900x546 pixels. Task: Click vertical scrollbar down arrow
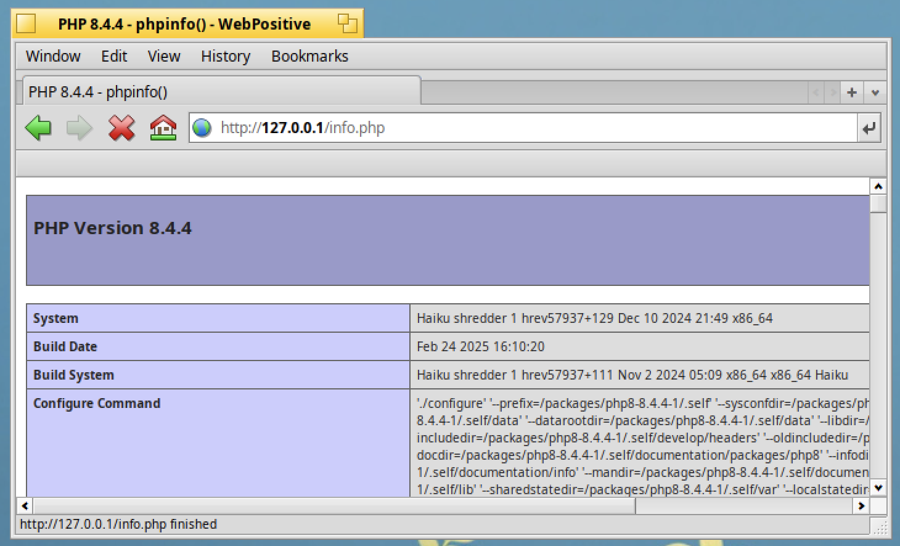tap(878, 487)
